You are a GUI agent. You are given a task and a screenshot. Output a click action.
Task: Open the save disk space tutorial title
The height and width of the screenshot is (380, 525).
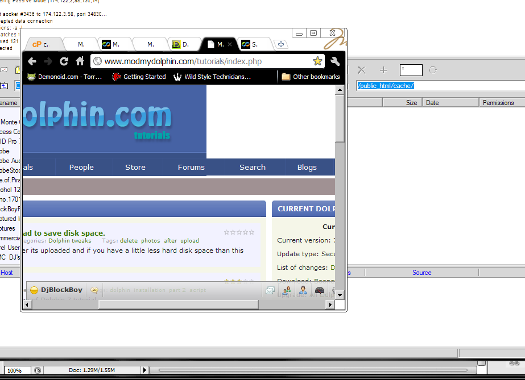[64, 233]
